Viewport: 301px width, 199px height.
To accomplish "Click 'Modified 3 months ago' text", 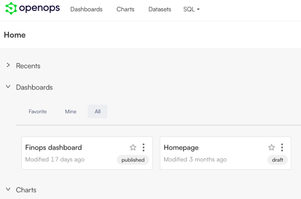I will [195, 159].
